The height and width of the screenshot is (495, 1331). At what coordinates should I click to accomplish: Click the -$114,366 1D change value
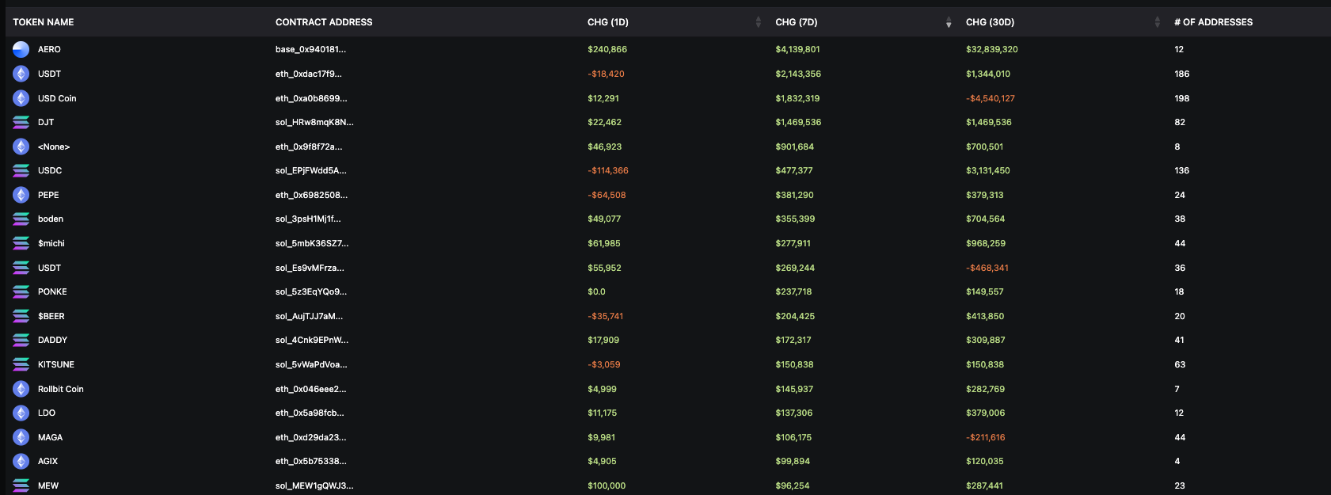(608, 170)
